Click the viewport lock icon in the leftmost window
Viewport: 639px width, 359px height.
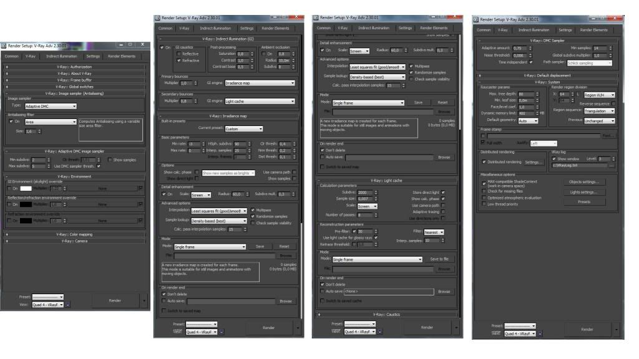coord(67,304)
